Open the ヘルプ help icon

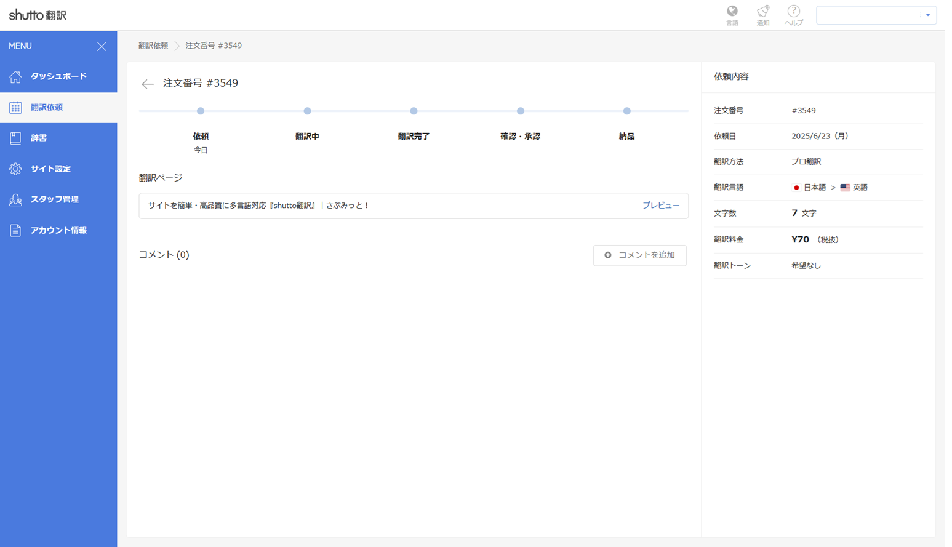(793, 15)
